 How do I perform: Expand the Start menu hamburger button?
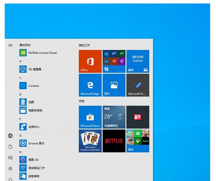click(10, 45)
